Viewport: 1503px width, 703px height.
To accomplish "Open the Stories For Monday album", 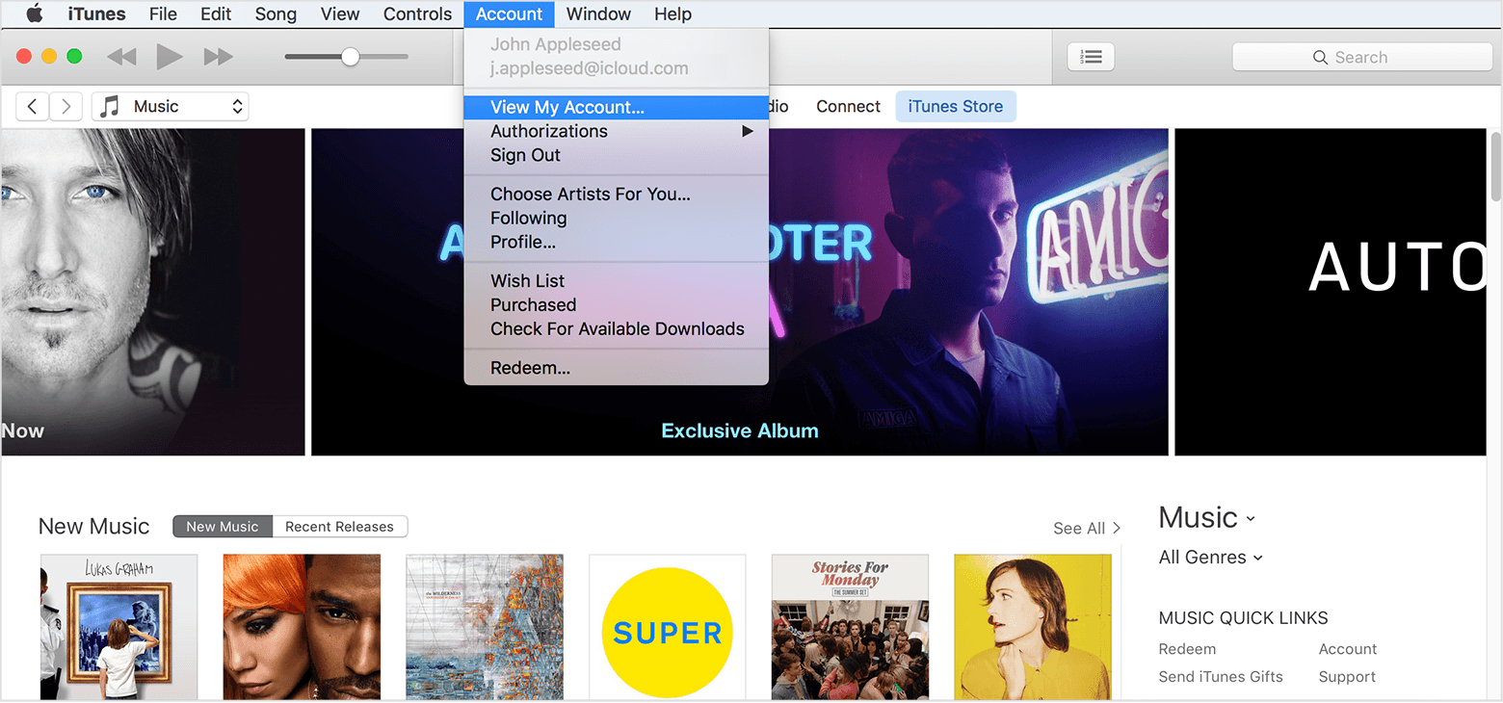I will (850, 627).
